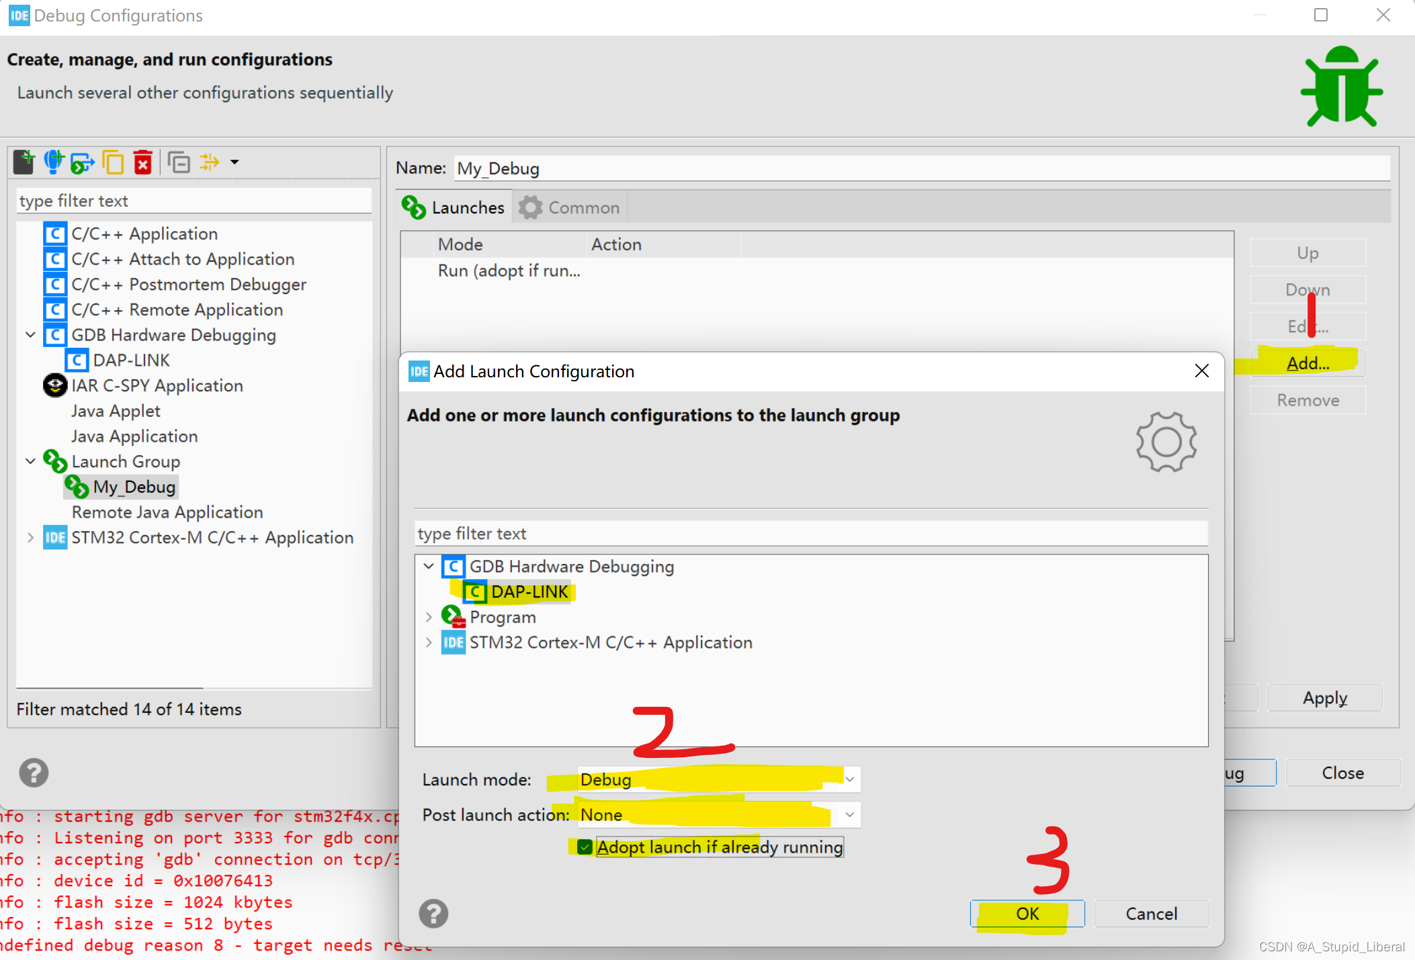Select Java Application in left tree
This screenshot has height=960, width=1415.
[134, 436]
